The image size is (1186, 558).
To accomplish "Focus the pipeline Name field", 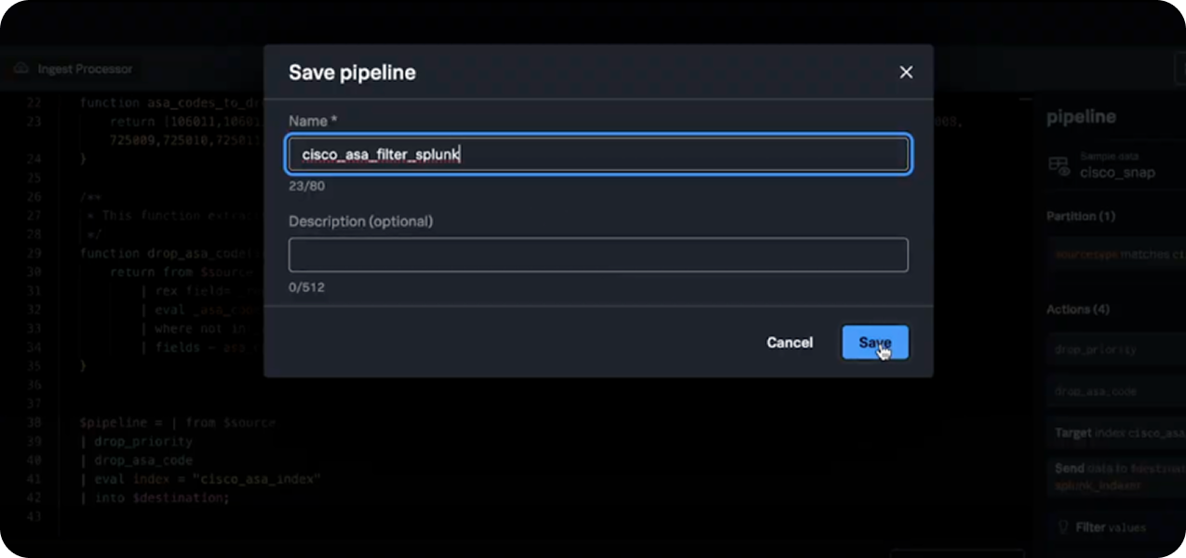I will point(598,155).
